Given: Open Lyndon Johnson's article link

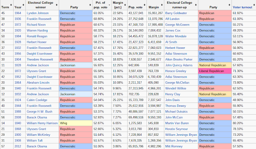Looking at the screenshot, I should point(38,13).
